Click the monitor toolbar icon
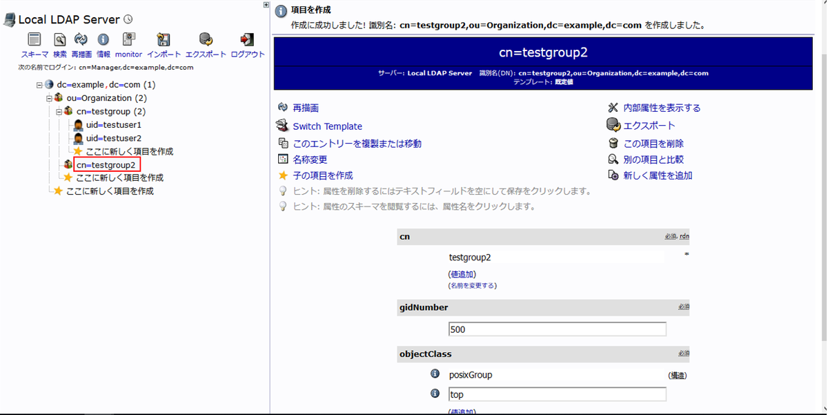The height and width of the screenshot is (415, 828). pyautogui.click(x=128, y=40)
